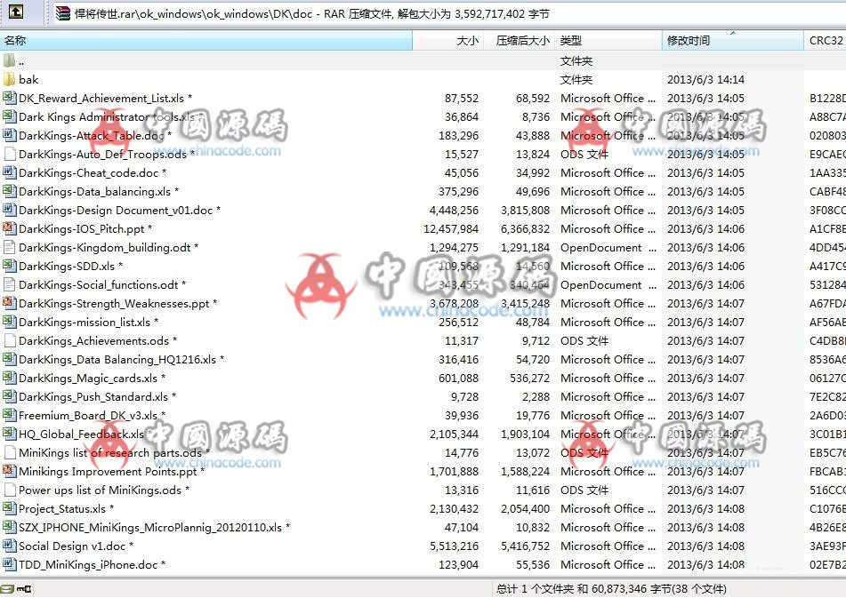Click Excel icon of DarkKings-mission_list.xls
Viewport: 846px width, 598px height.
pos(9,323)
